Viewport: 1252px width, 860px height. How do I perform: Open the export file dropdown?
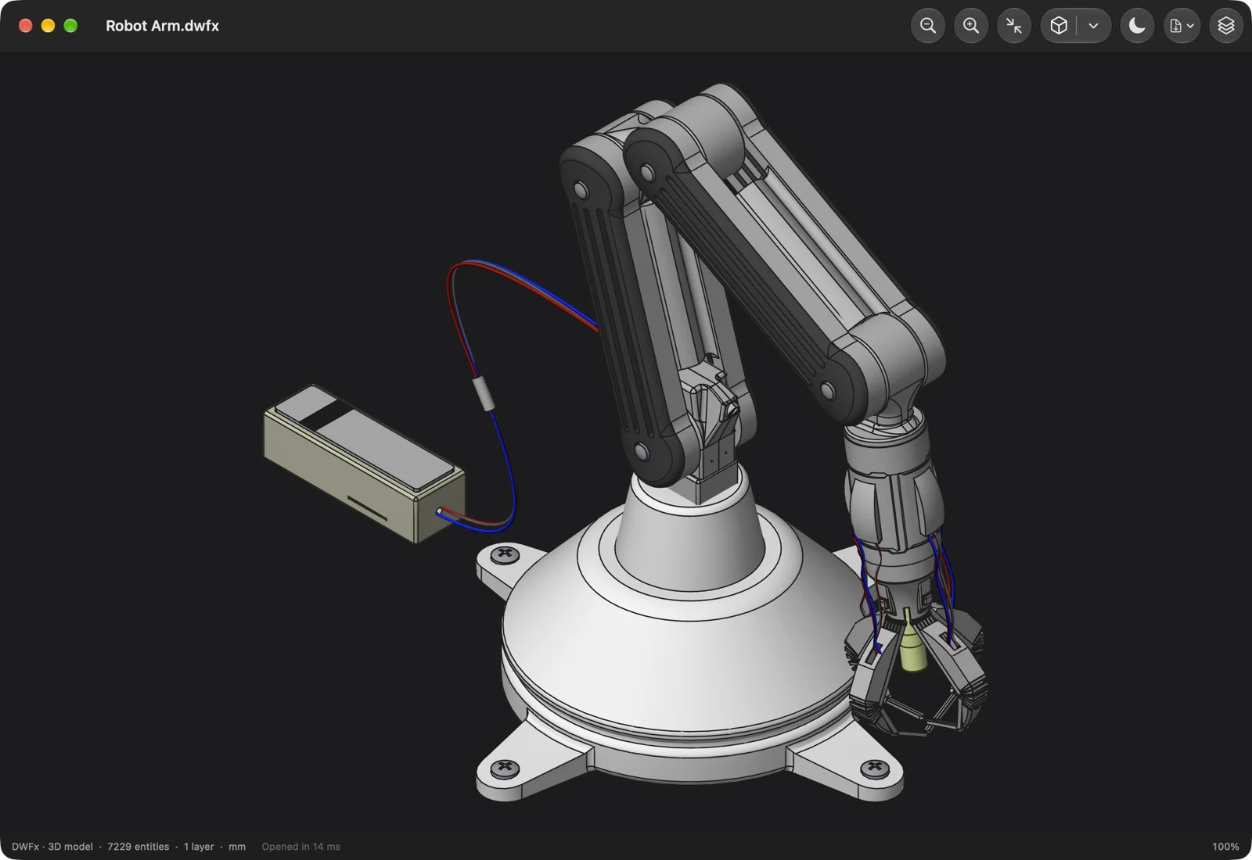click(1182, 26)
